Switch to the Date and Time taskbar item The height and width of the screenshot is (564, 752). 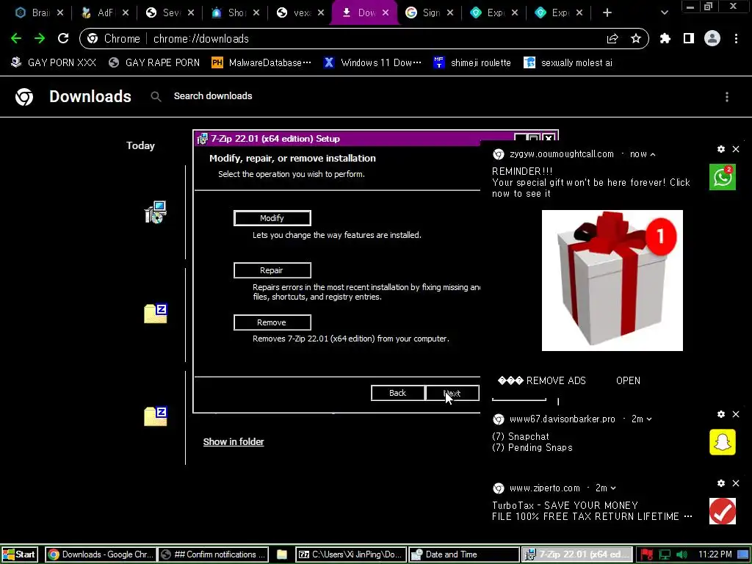(464, 555)
